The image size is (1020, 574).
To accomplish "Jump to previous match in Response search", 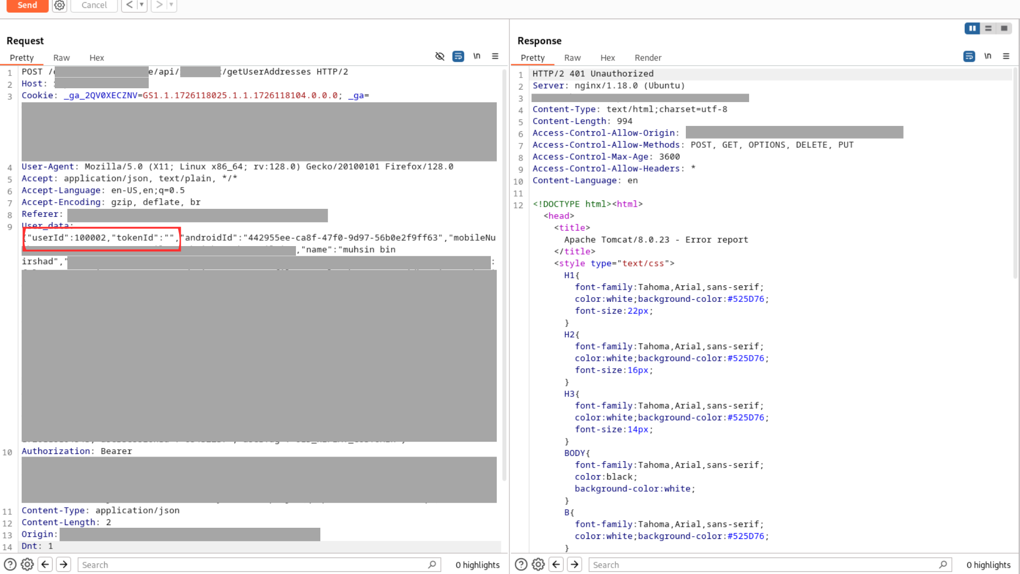I will coord(557,564).
